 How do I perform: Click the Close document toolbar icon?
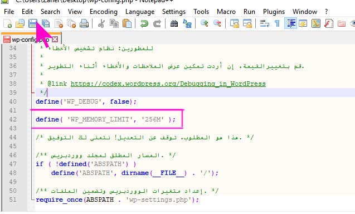(59, 23)
